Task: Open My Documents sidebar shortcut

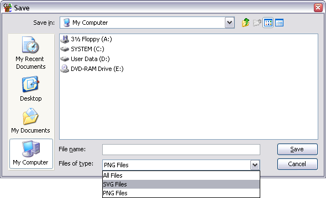Action: tap(30, 120)
